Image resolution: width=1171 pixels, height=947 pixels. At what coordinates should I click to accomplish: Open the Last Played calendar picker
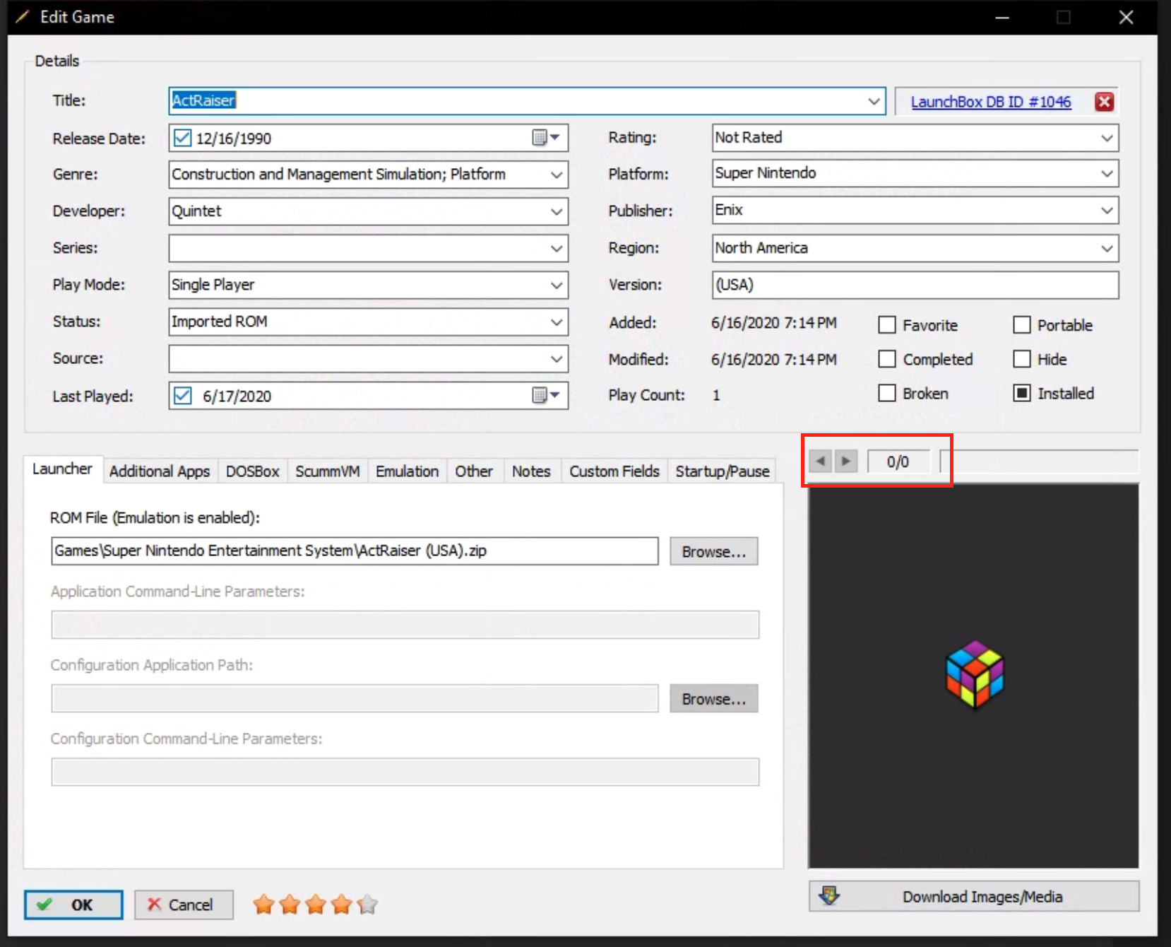(546, 395)
